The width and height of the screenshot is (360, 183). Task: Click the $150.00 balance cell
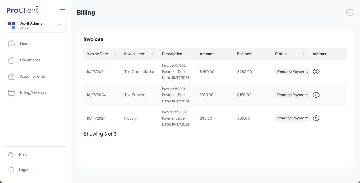244,95
